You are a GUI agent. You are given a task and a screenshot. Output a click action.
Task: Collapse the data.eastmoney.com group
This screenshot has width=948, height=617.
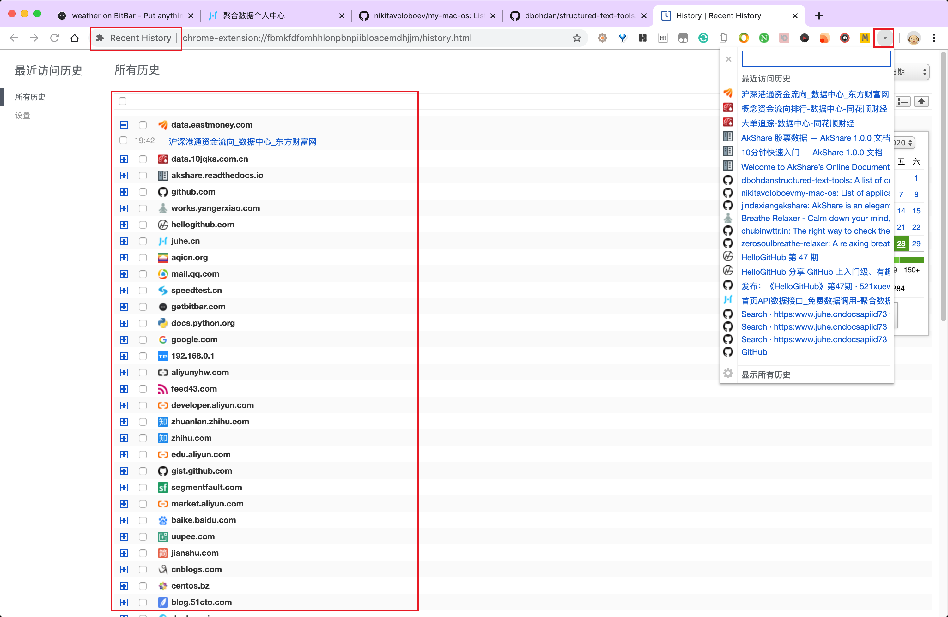pos(124,125)
